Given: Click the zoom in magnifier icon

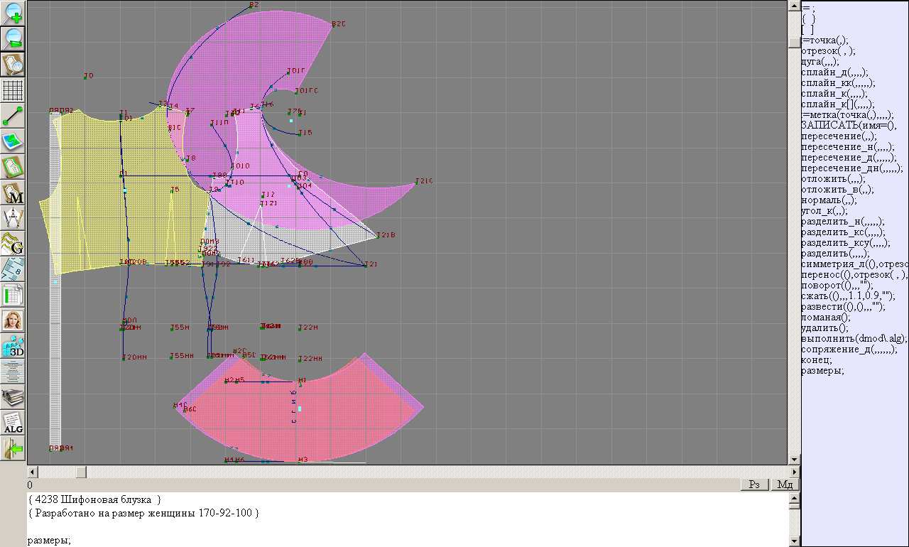Looking at the screenshot, I should coord(13,12).
